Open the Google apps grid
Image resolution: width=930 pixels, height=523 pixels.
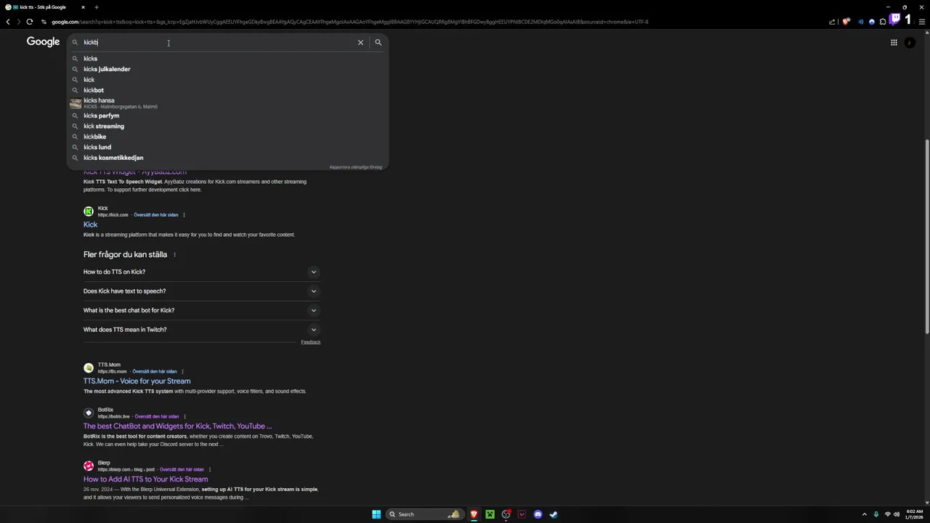tap(894, 42)
